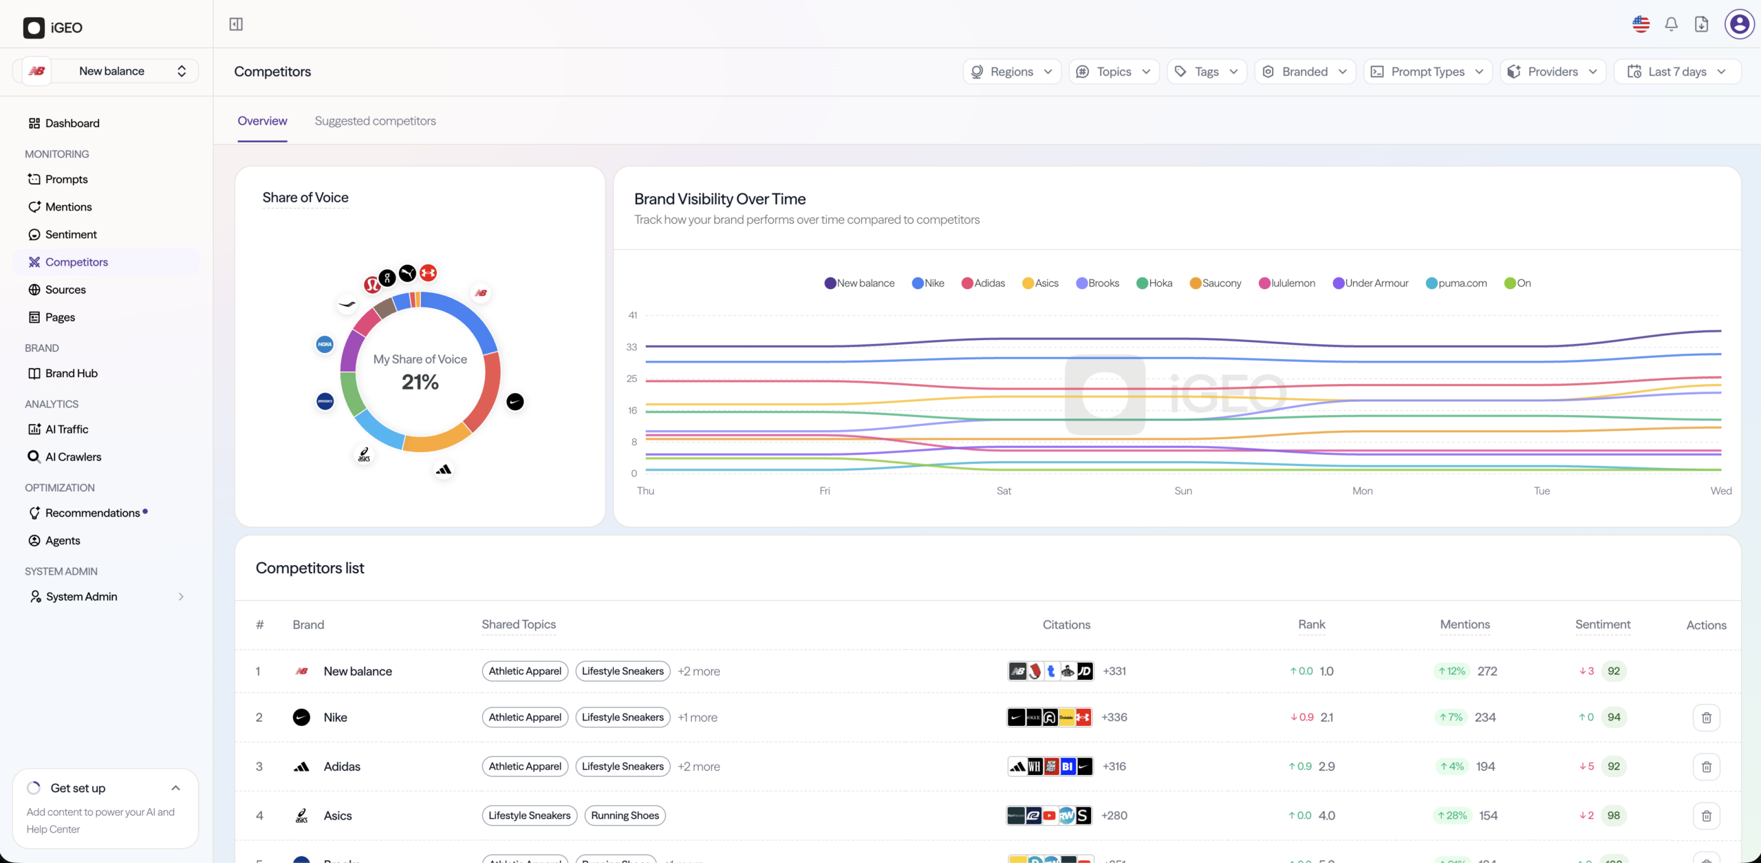Click the Adidas logo on the donut chart
1761x863 pixels.
click(444, 469)
